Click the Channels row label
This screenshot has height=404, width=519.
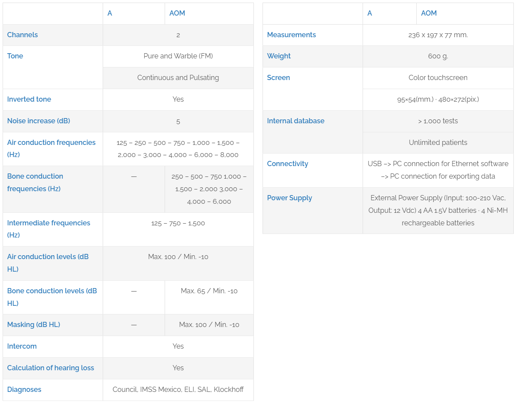pyautogui.click(x=23, y=35)
